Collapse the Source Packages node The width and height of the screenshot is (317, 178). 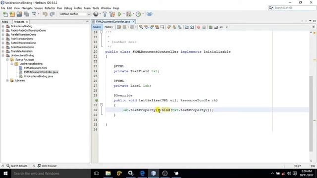click(7, 59)
